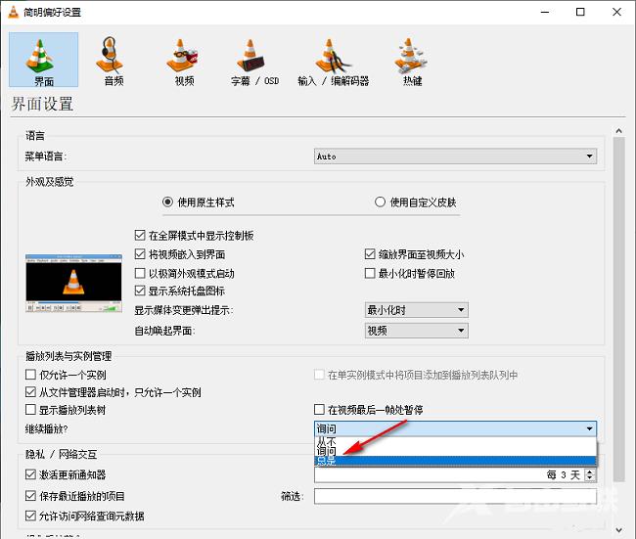636x539 pixels.
Task: Choose 总是 in the continue playback list
Action: click(x=455, y=461)
